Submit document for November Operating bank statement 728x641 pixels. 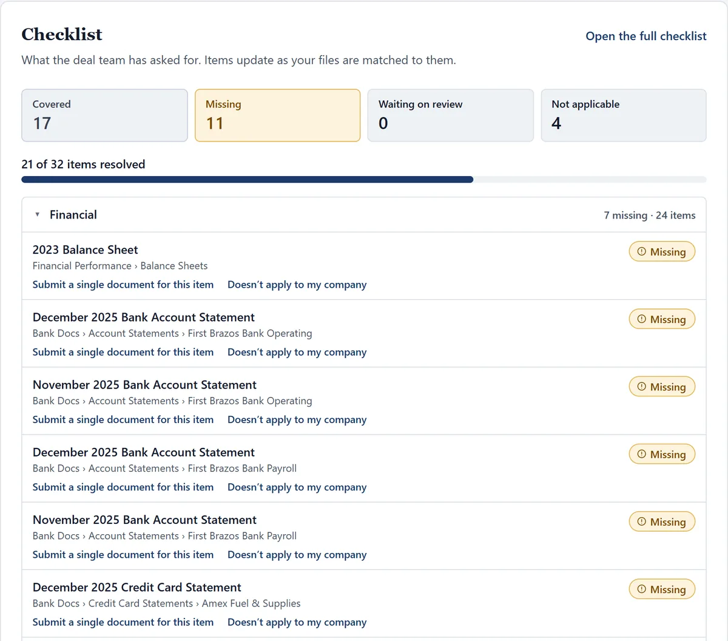click(123, 419)
